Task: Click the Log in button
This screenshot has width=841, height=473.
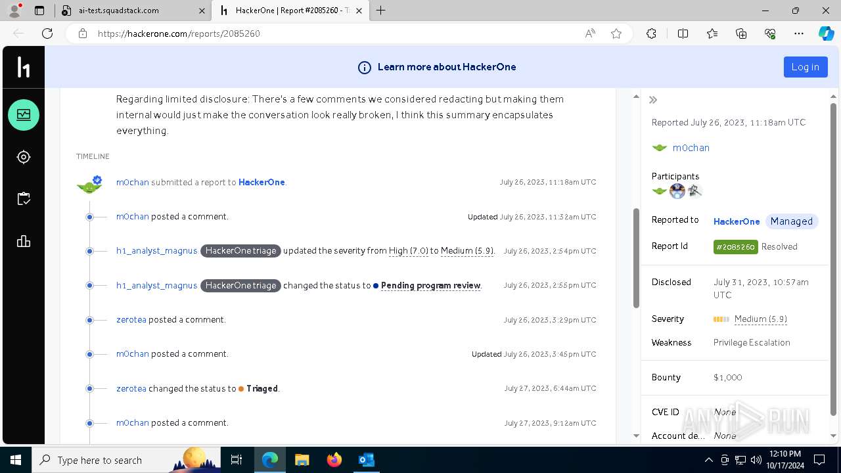Action: (x=806, y=67)
